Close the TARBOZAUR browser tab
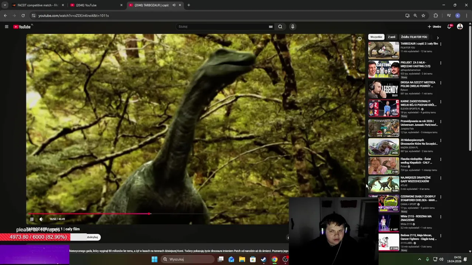 pyautogui.click(x=180, y=5)
